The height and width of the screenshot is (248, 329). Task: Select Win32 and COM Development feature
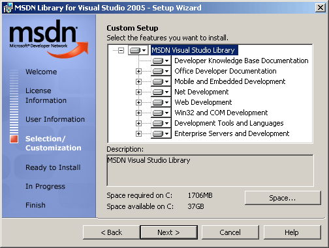click(x=221, y=113)
